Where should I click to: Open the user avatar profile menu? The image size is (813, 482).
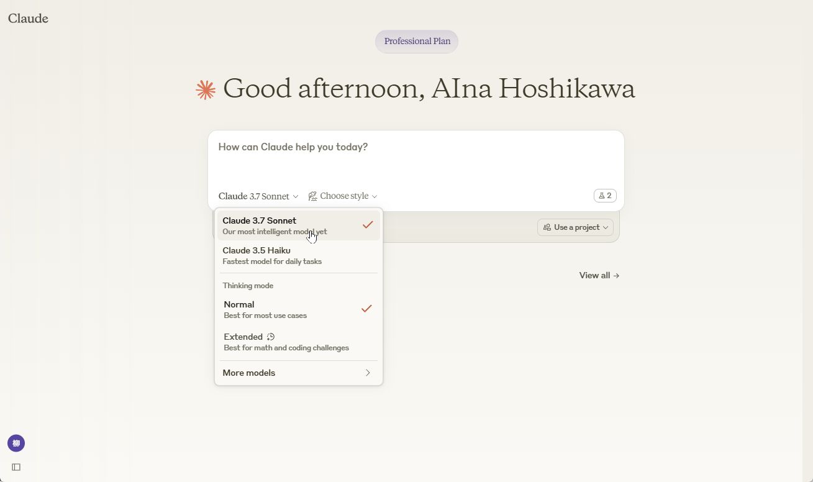[x=16, y=443]
